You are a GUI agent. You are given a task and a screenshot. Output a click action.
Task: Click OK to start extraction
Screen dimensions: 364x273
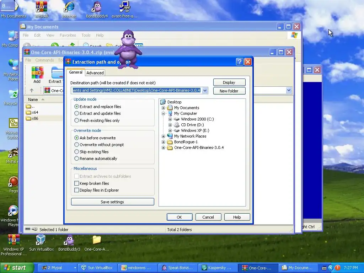(180, 217)
